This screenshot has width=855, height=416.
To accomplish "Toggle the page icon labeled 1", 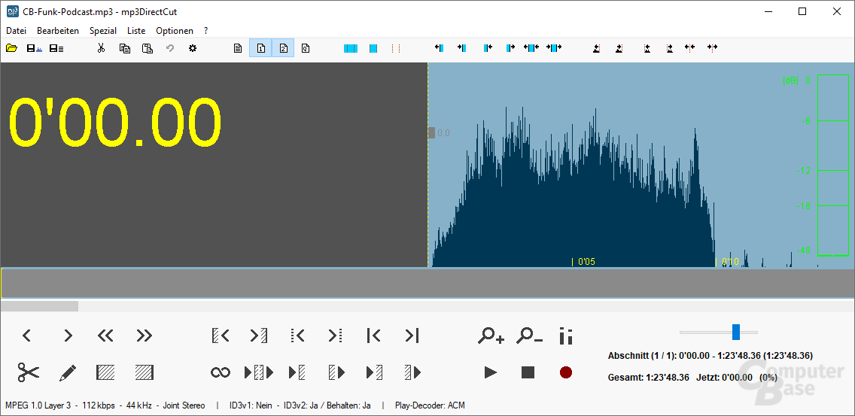I will [x=260, y=49].
